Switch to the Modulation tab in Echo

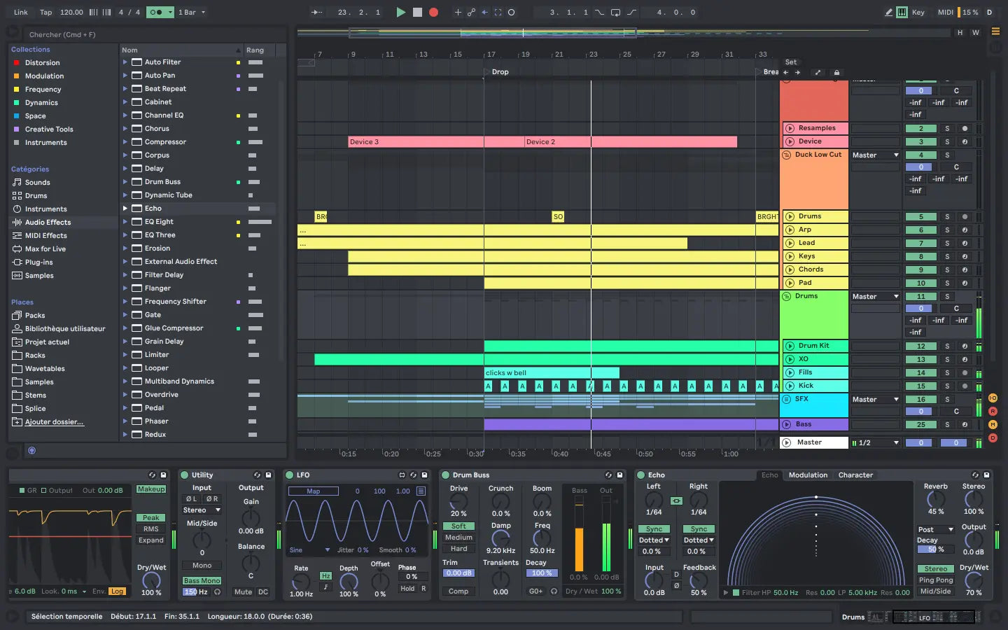(808, 475)
